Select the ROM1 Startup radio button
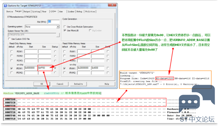 pos(55,51)
